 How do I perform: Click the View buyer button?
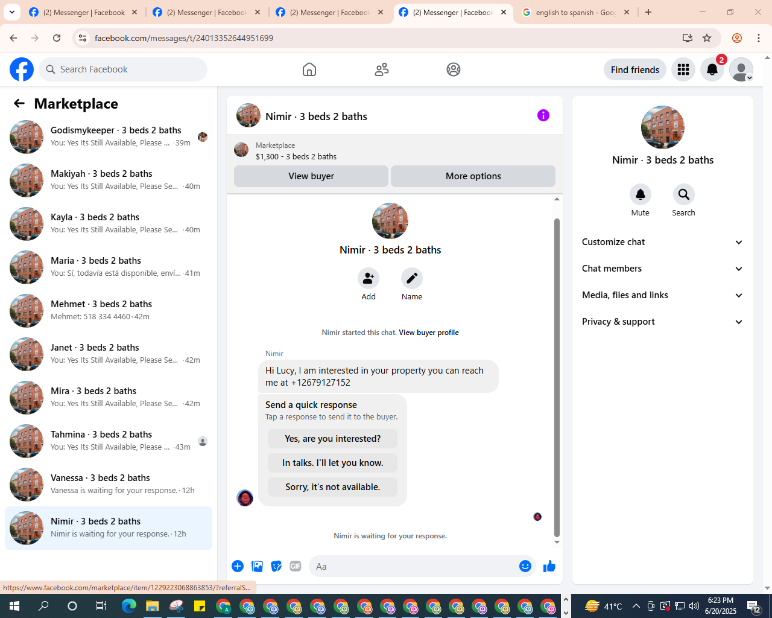click(x=311, y=176)
